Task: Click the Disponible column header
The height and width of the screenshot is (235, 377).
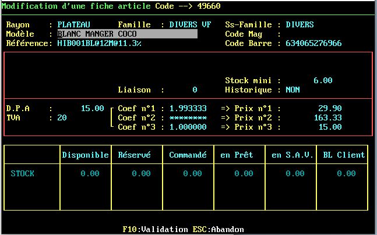Action: [85, 155]
